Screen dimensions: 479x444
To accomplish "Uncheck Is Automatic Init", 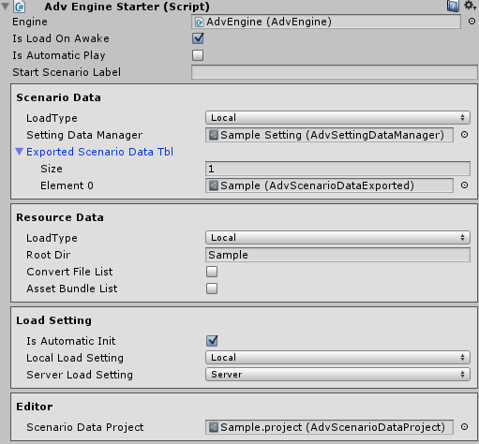I will (212, 341).
